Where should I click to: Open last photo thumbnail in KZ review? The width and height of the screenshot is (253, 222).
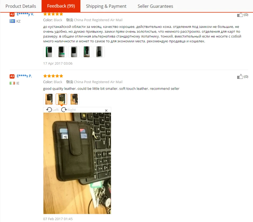pyautogui.click(x=99, y=52)
